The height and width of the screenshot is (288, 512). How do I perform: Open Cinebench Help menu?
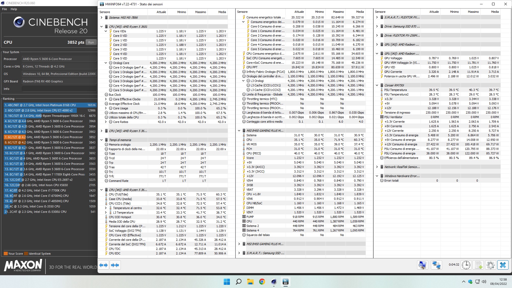14,9
